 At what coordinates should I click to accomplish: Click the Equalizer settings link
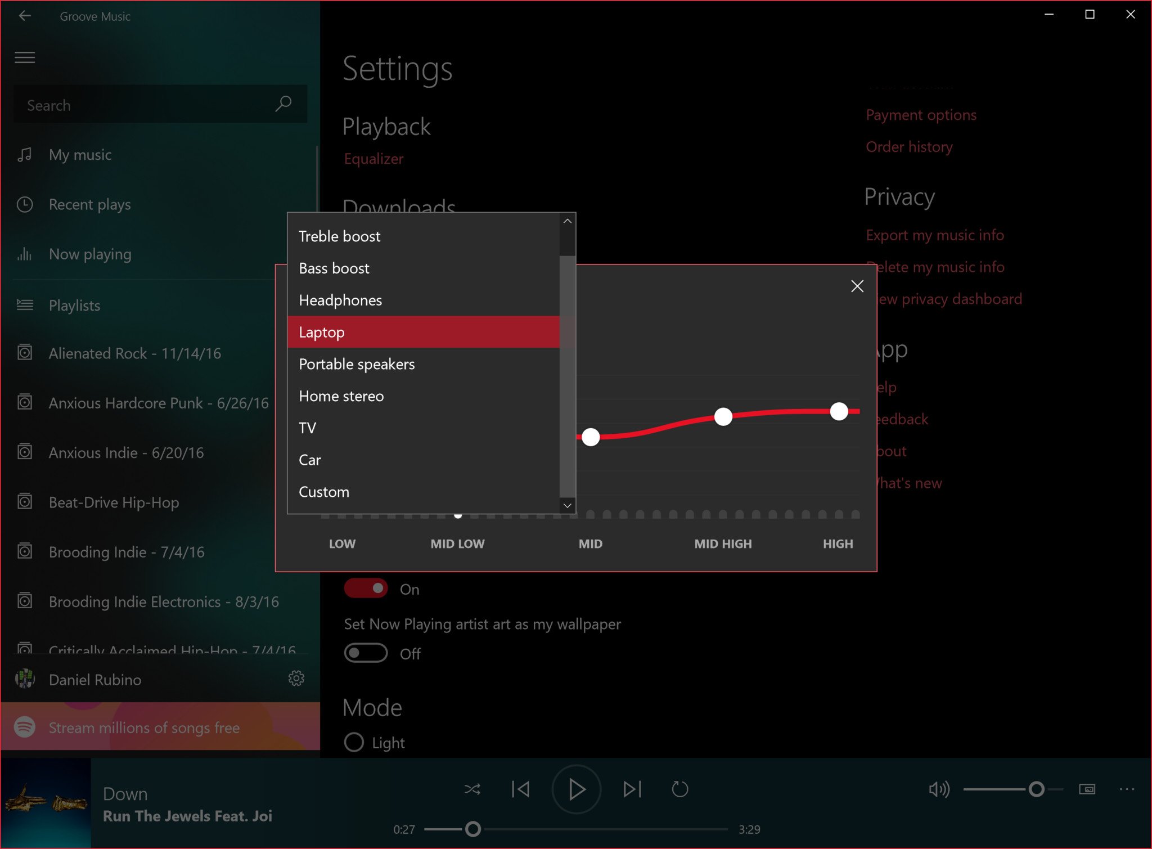click(x=374, y=158)
